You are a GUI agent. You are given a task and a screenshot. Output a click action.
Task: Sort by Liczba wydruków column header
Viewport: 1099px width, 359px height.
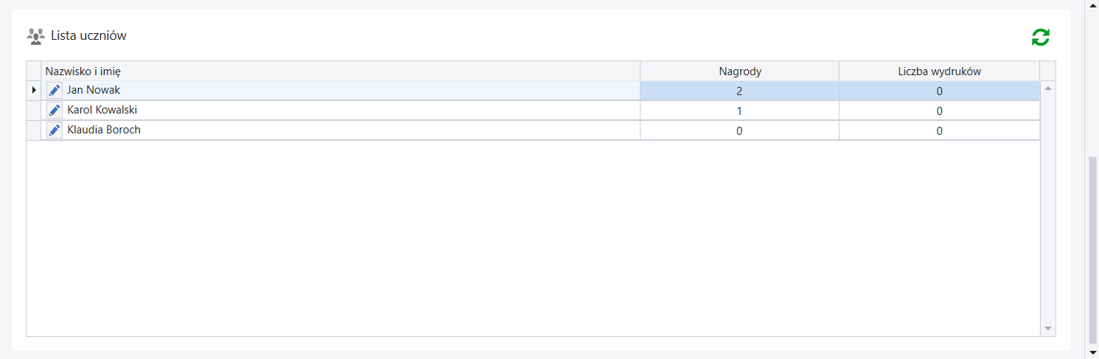click(938, 72)
